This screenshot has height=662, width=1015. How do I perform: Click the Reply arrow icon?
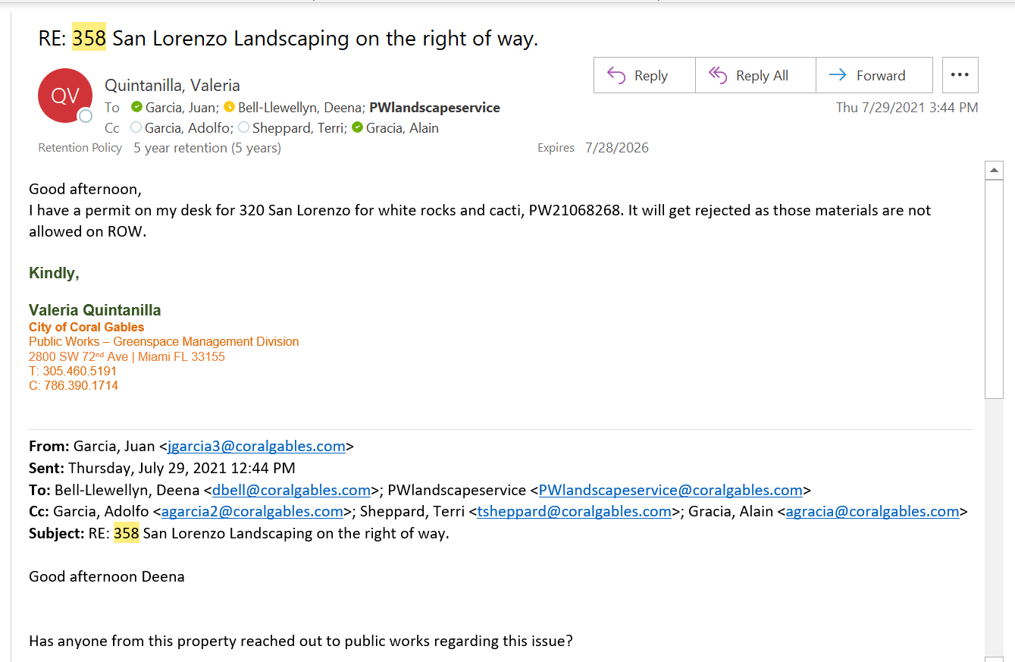click(616, 75)
